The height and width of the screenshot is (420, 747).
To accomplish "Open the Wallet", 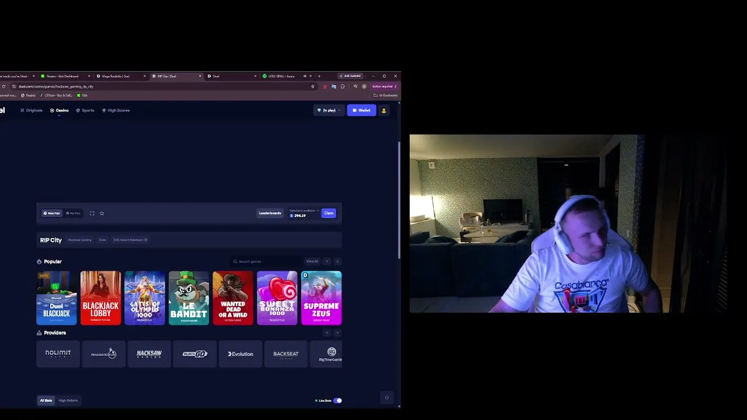I will tap(362, 110).
